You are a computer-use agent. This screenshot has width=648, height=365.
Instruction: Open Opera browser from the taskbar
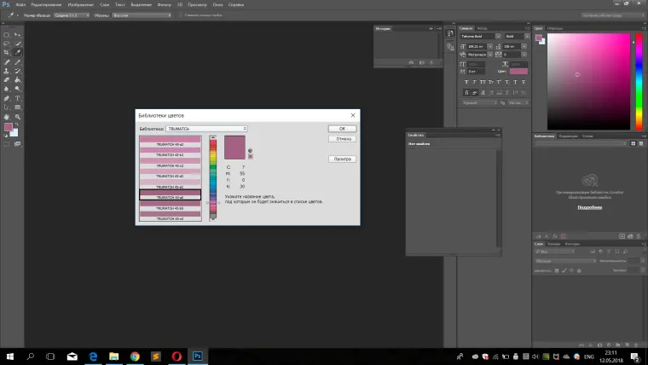pyautogui.click(x=176, y=356)
